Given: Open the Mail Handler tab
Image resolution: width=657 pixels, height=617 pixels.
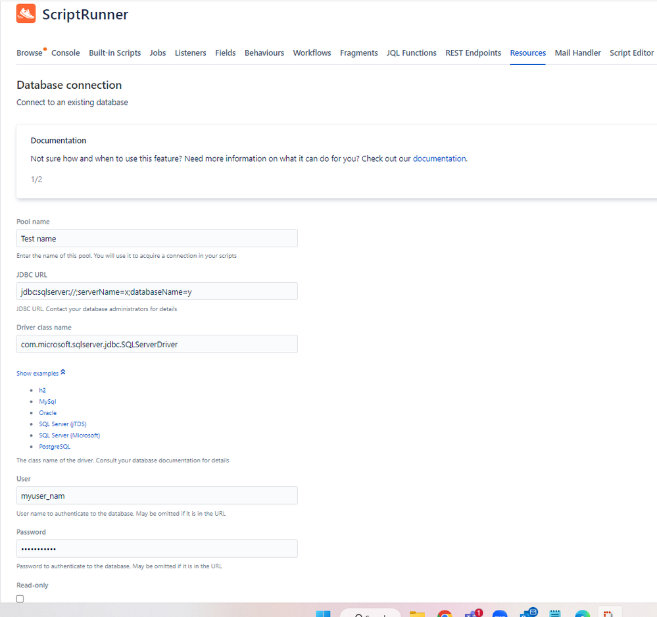Looking at the screenshot, I should [x=578, y=53].
